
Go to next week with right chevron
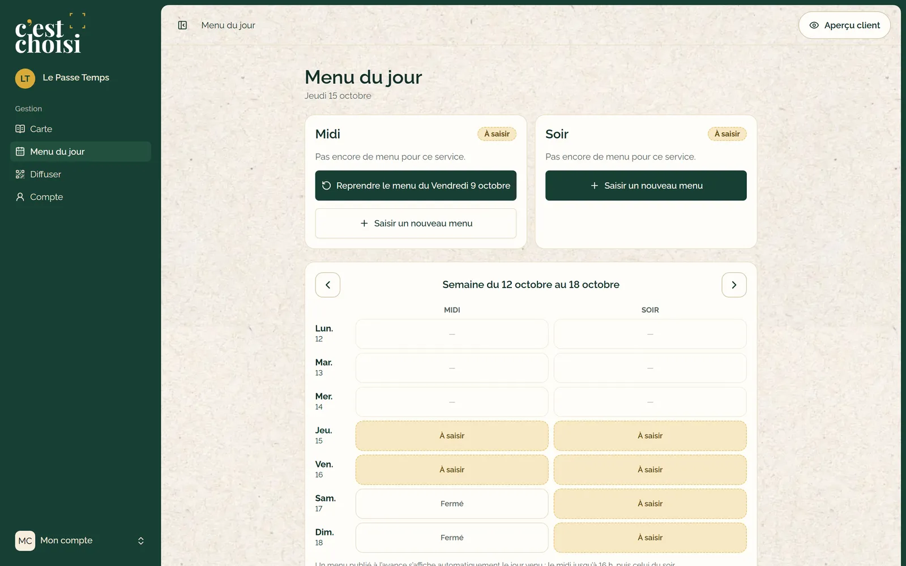point(734,285)
